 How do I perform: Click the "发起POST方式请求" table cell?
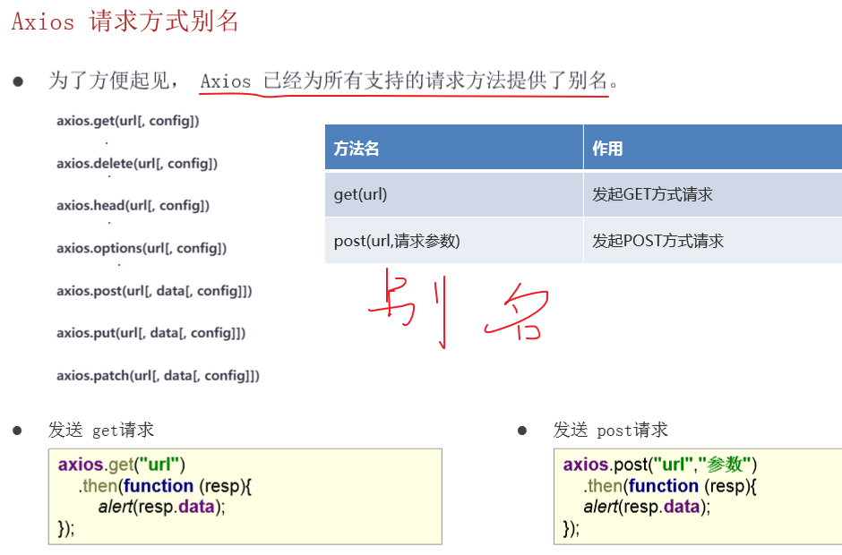[657, 241]
